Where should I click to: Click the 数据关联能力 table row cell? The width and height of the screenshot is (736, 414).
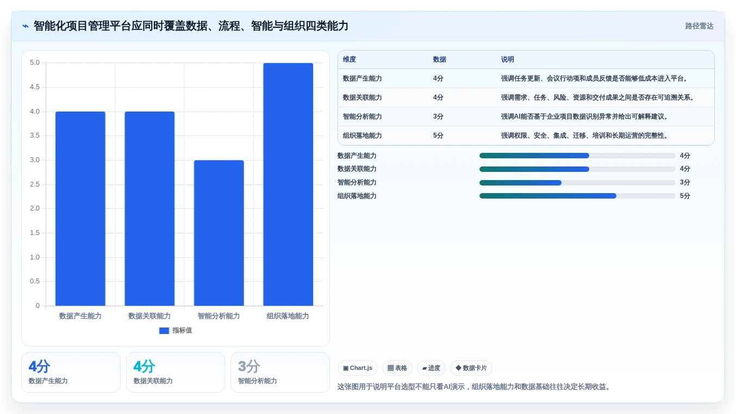pyautogui.click(x=363, y=97)
